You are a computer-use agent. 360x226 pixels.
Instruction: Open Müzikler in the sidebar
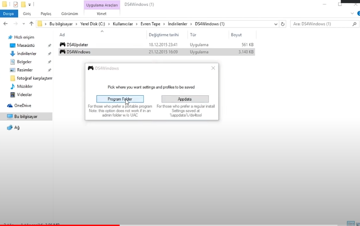(x=25, y=87)
